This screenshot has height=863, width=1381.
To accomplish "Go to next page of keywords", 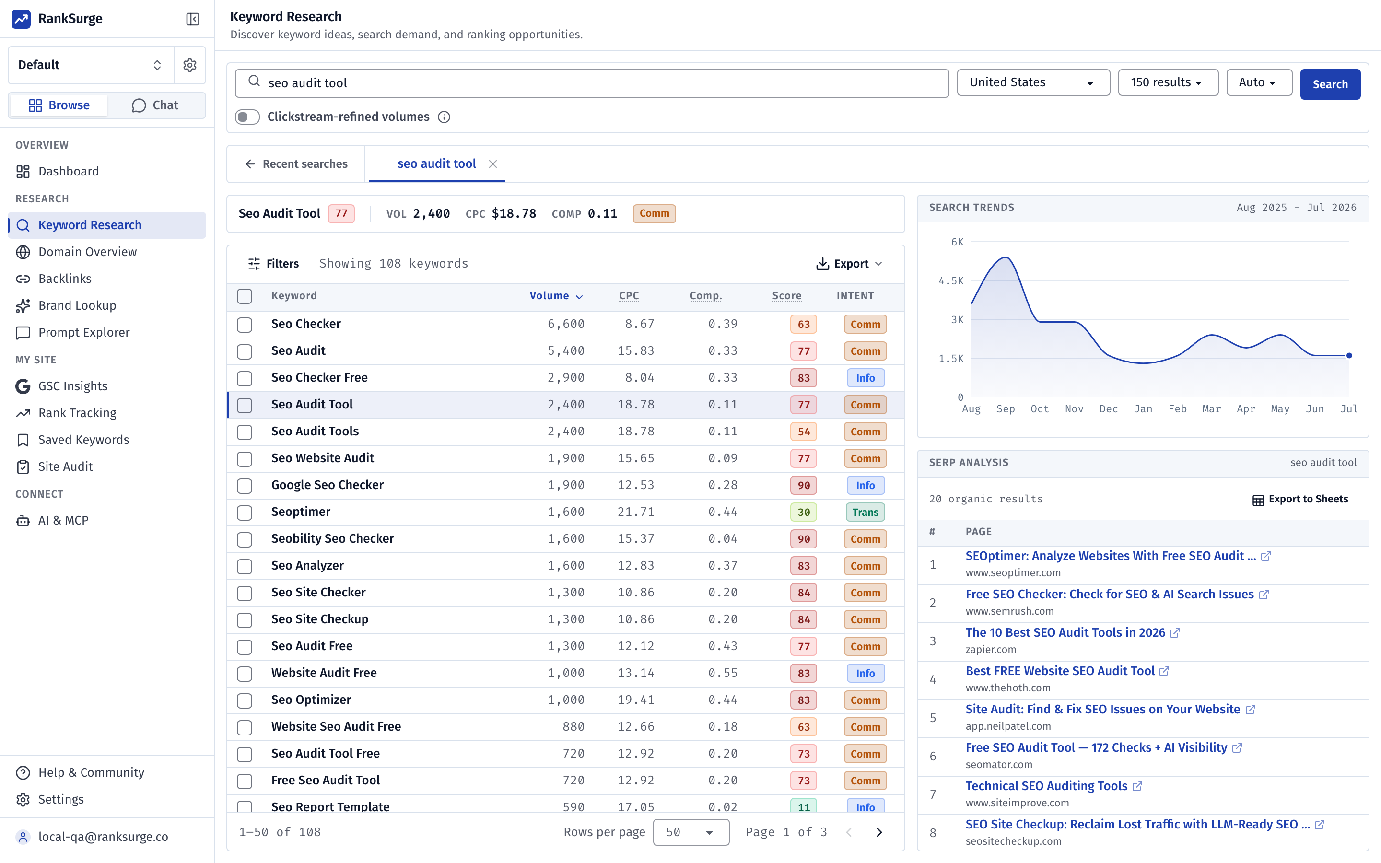I will 879,832.
